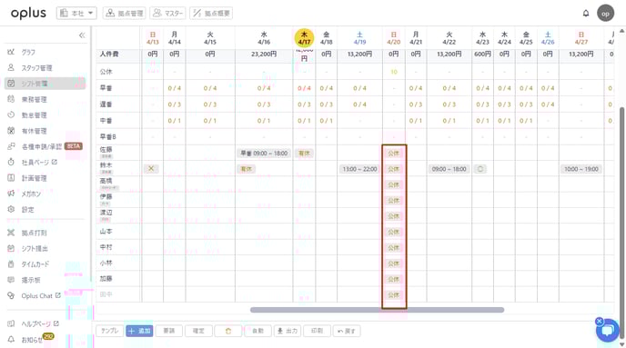Dismiss the chat widget with its X badge

point(599,322)
